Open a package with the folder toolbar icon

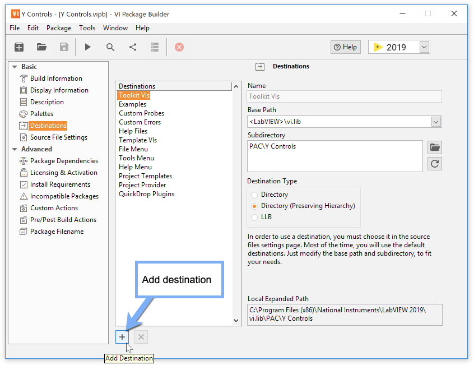pyautogui.click(x=41, y=47)
